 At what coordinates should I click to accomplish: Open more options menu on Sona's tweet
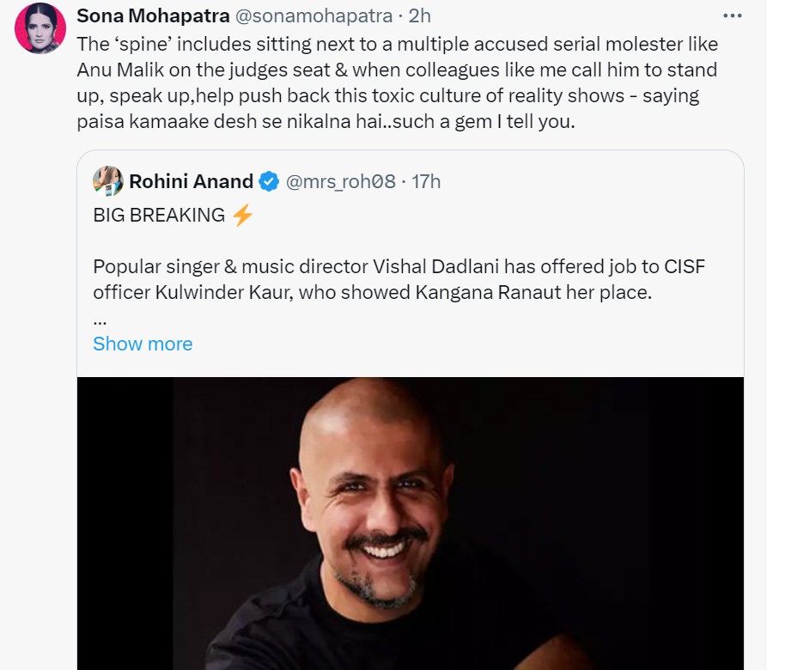732,15
